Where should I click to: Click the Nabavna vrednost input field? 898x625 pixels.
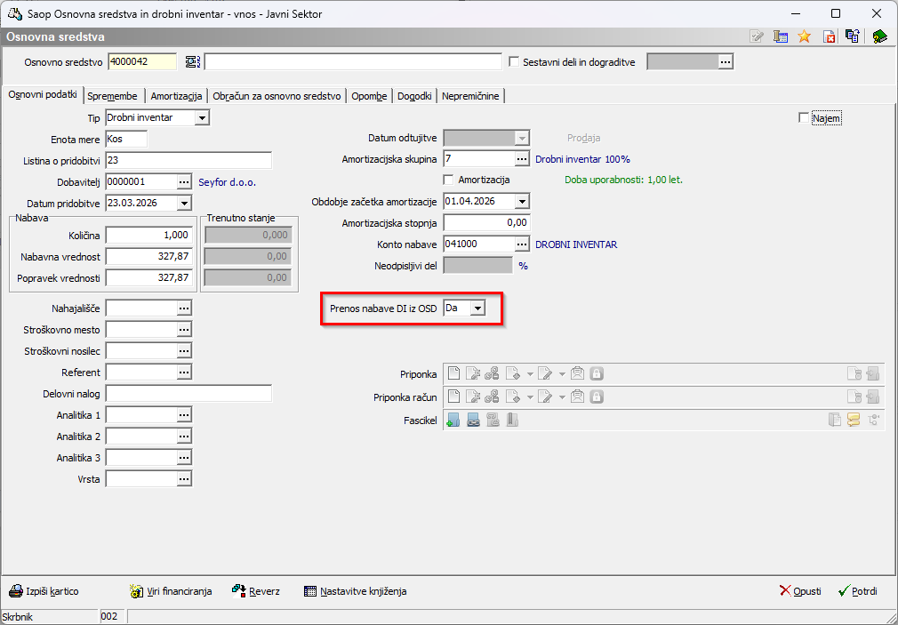(x=148, y=257)
